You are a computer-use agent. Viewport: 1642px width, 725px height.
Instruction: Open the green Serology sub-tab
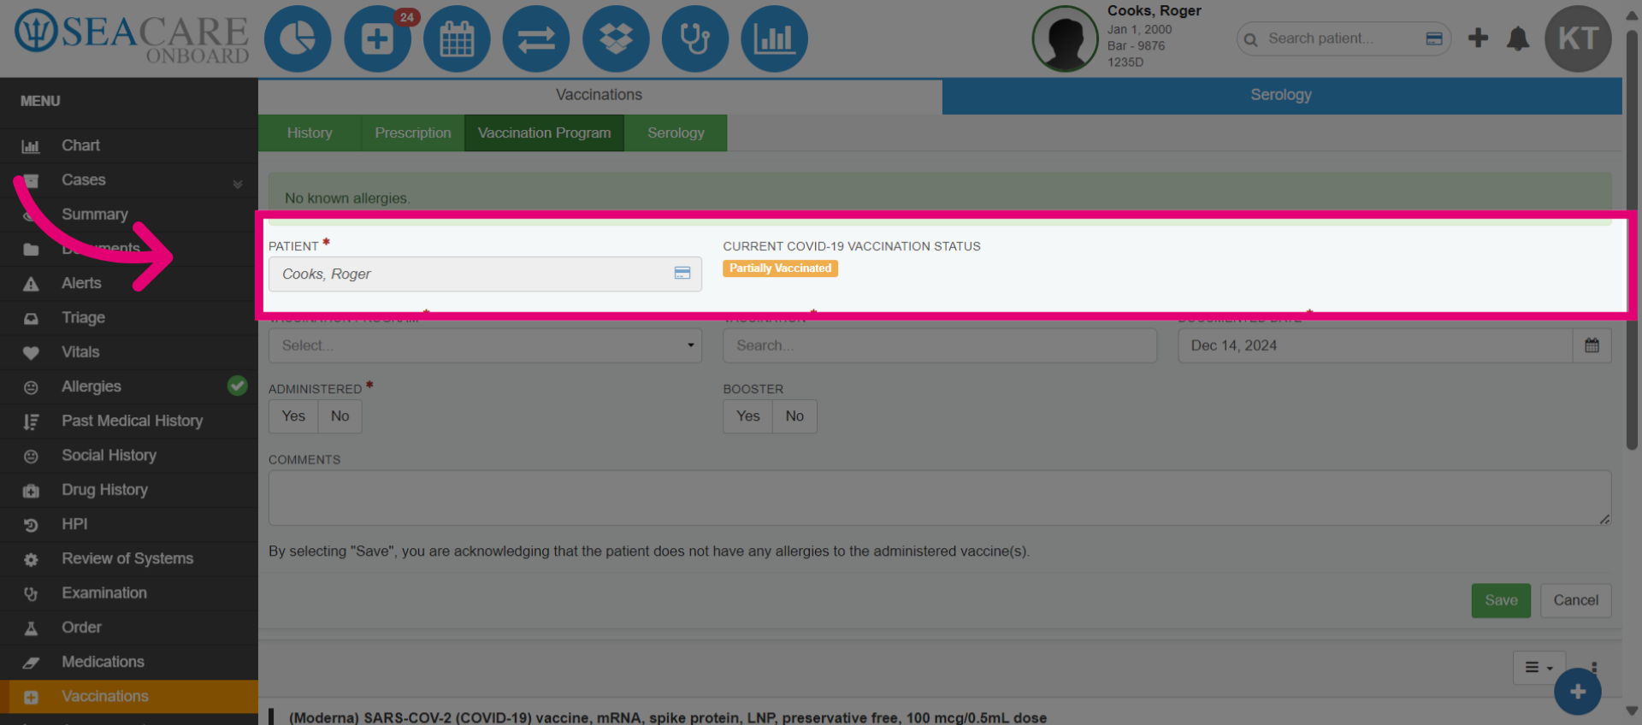[x=676, y=133]
